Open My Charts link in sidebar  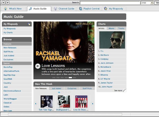coord(8,32)
